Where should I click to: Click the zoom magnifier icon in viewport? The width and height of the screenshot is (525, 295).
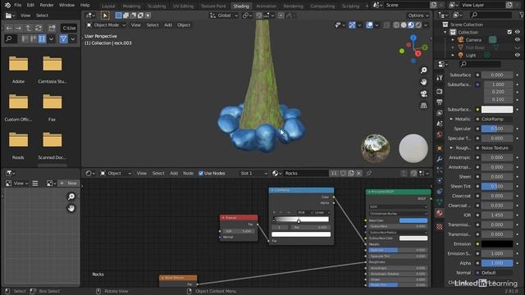point(423,70)
